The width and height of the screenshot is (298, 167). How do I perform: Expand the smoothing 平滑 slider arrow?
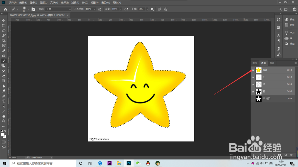(147, 9)
